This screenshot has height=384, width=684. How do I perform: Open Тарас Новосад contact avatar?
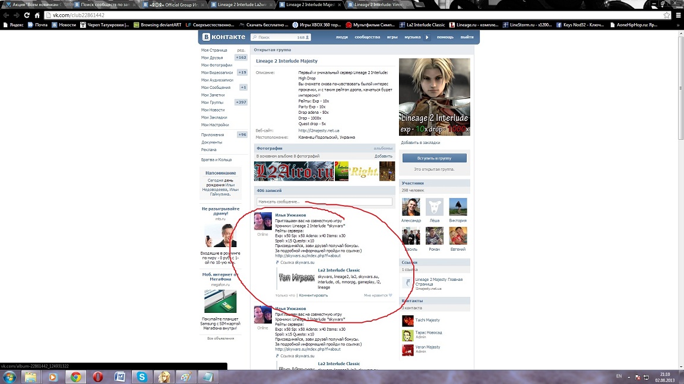[407, 335]
